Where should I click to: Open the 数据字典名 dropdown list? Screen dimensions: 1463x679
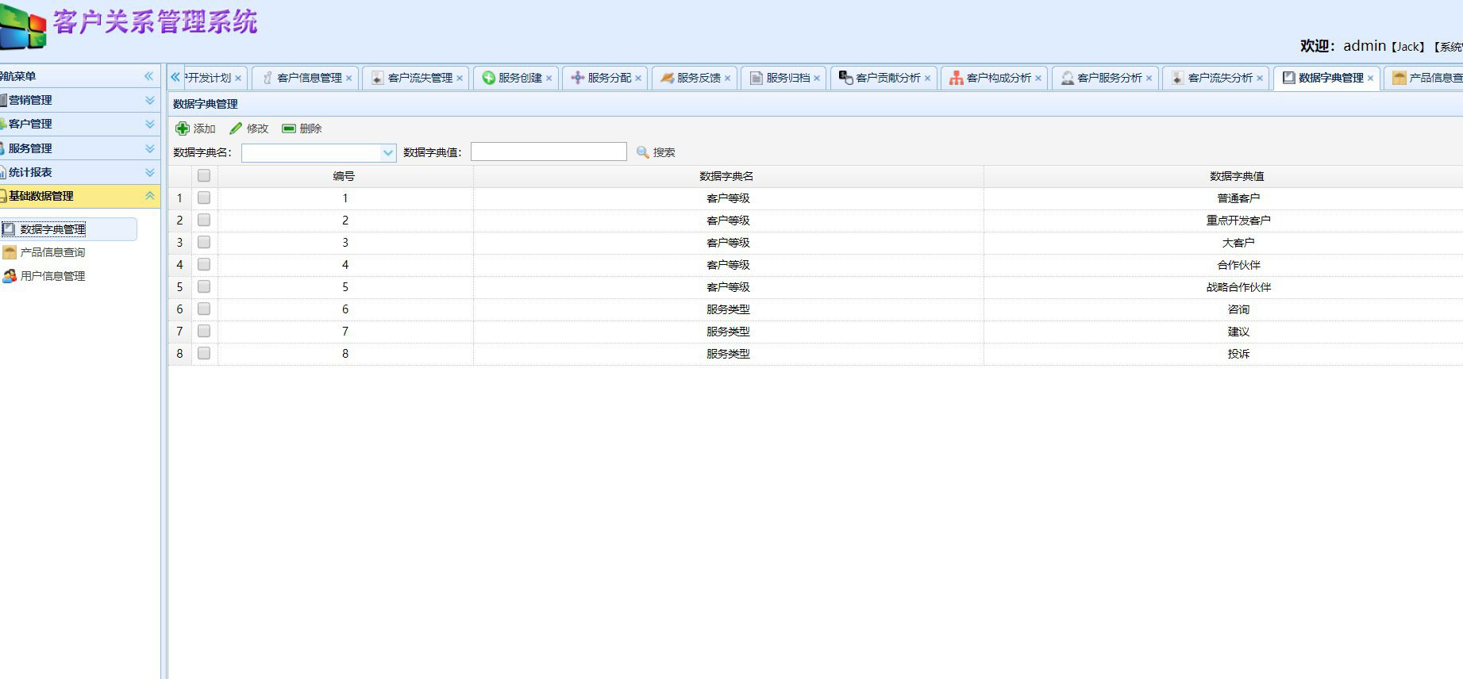coord(388,153)
